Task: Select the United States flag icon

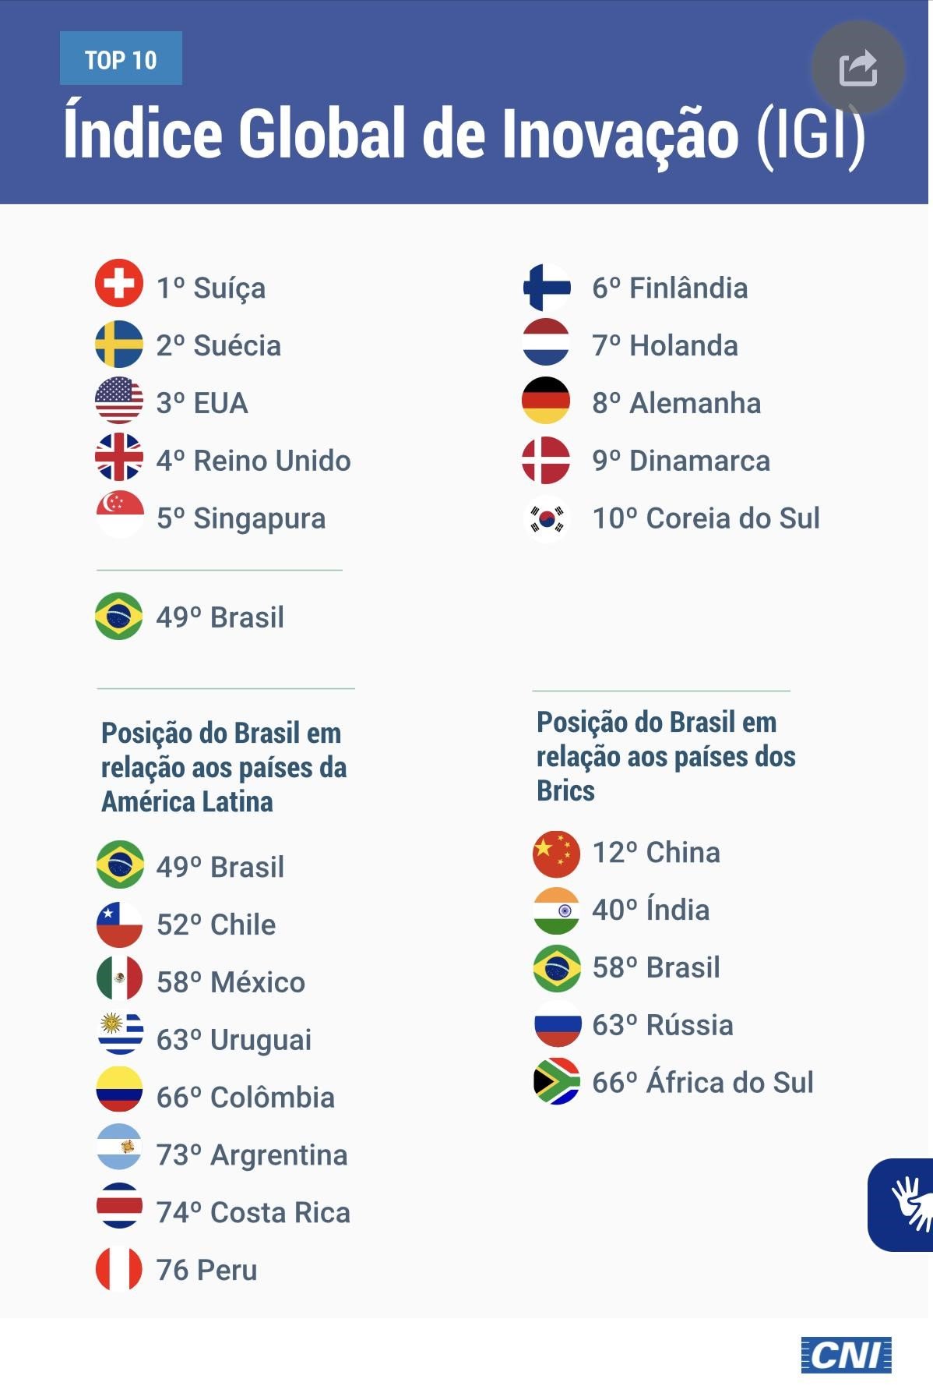Action: click(119, 401)
